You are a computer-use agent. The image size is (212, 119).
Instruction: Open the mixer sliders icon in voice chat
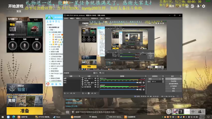pos(60,84)
